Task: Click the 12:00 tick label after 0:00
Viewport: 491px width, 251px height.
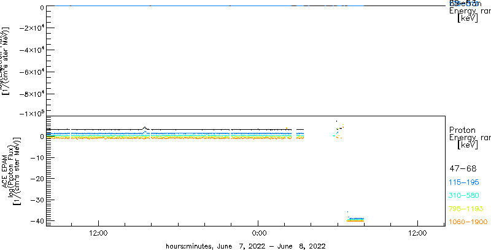Action: tap(418, 233)
